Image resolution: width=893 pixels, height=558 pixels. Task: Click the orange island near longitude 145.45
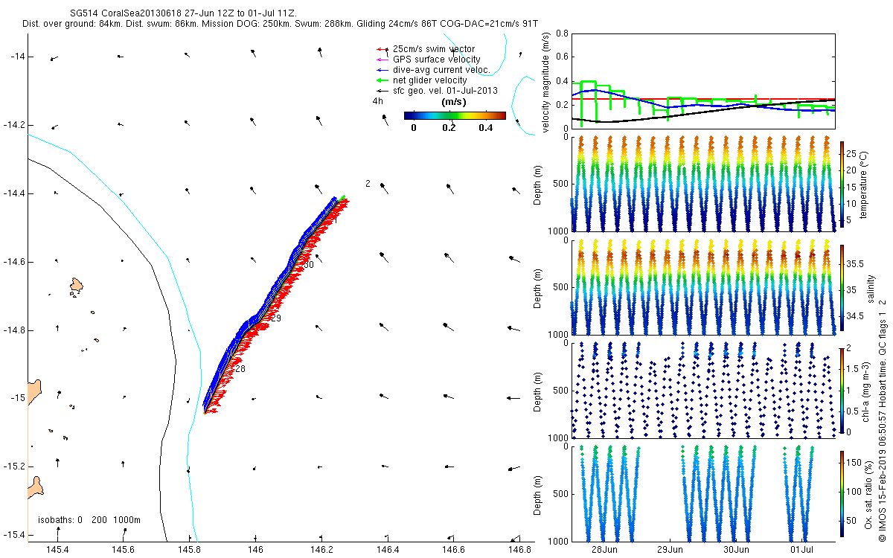(x=76, y=286)
